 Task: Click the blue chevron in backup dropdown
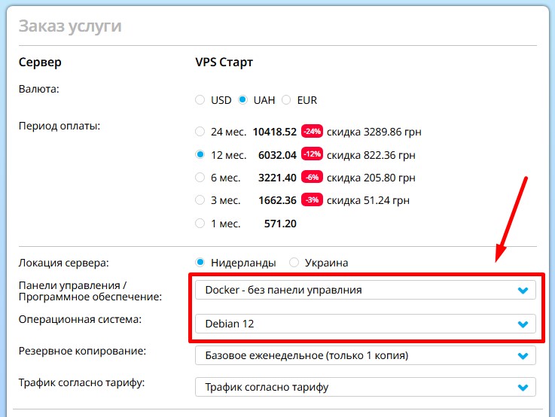point(523,356)
